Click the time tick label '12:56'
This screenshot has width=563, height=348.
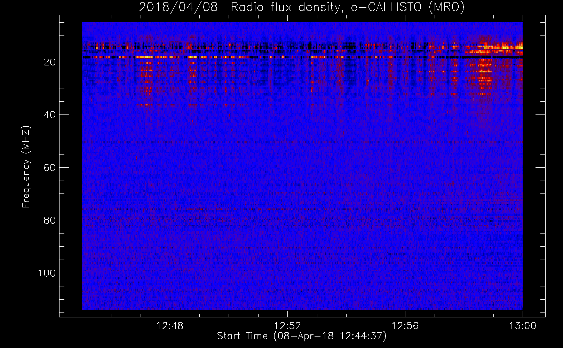[405, 326]
